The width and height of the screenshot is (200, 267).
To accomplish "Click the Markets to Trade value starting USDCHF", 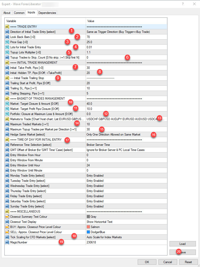I will coord(126,119).
